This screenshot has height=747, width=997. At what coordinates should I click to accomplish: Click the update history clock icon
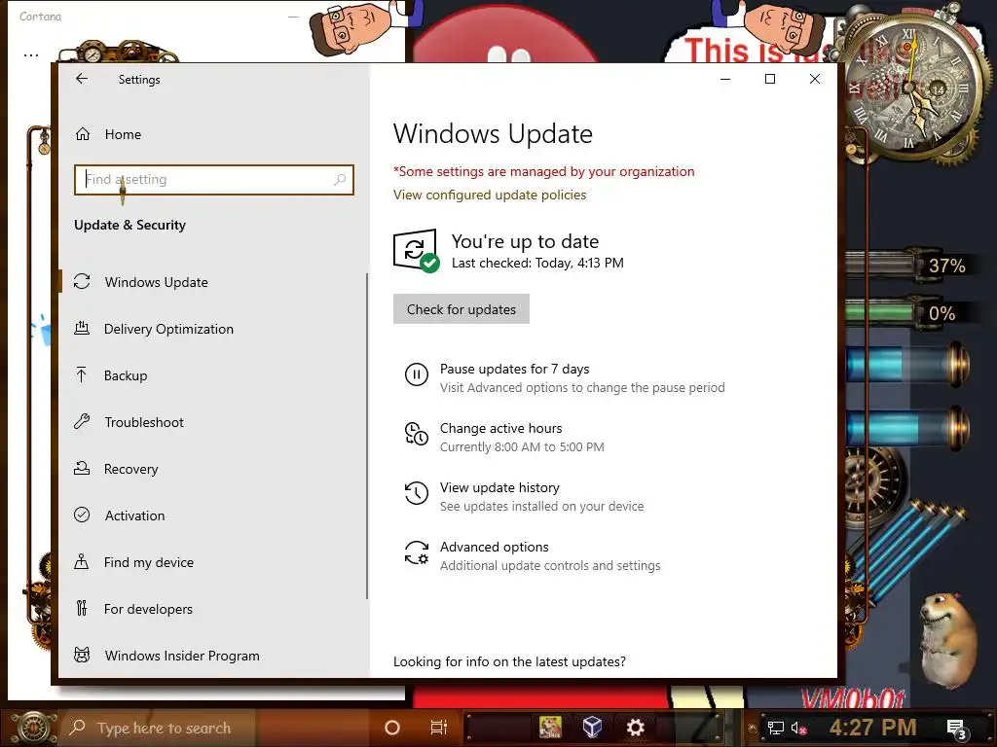tap(417, 493)
